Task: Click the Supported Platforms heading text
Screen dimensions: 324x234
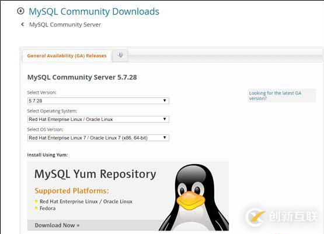Action: [72, 191]
